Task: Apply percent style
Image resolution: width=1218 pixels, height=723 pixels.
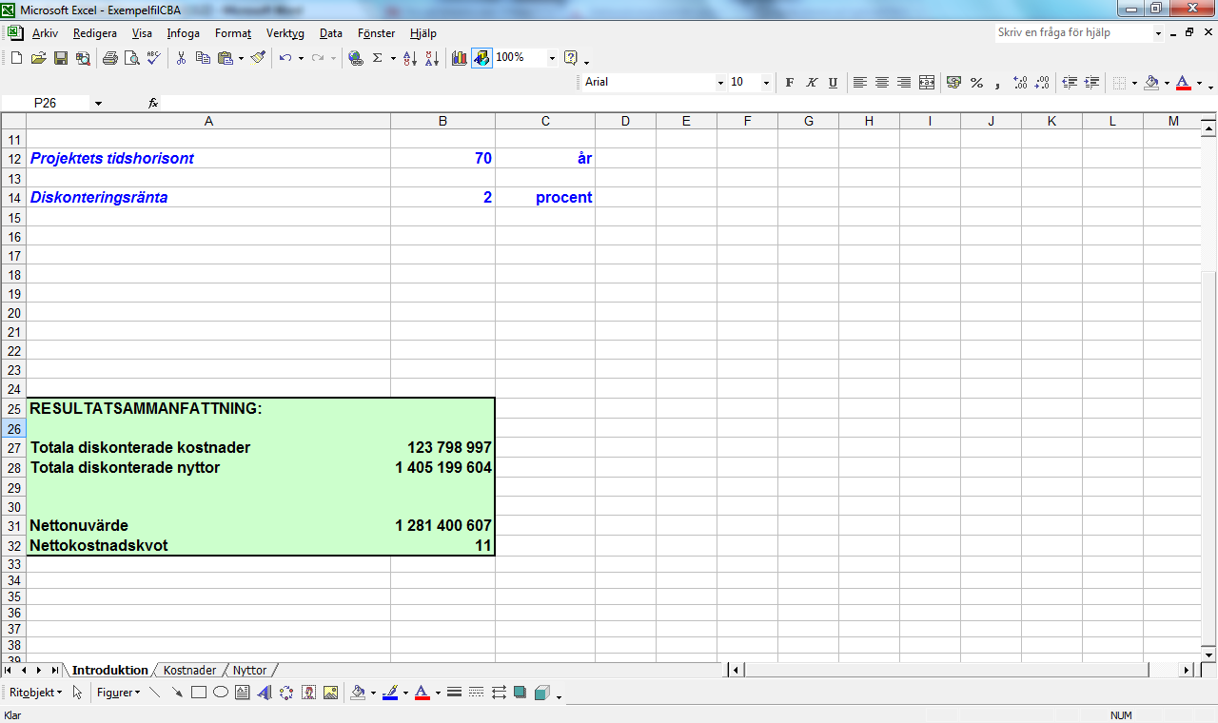Action: coord(976,83)
